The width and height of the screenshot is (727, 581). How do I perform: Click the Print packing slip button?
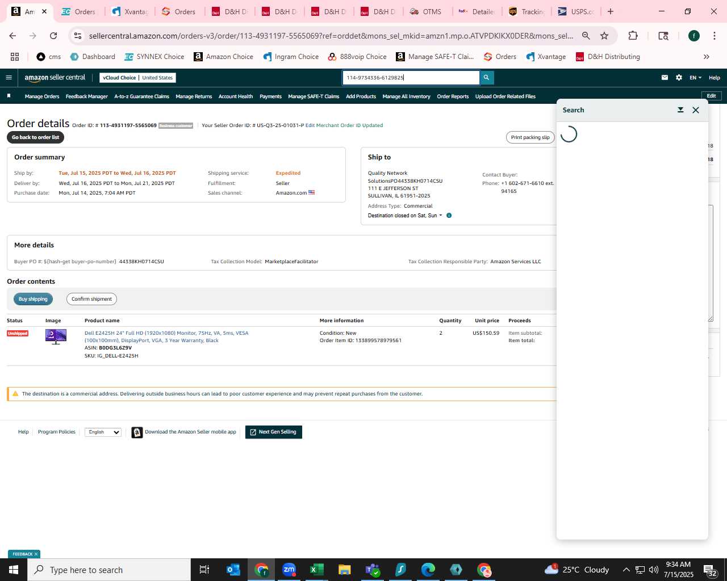[530, 137]
